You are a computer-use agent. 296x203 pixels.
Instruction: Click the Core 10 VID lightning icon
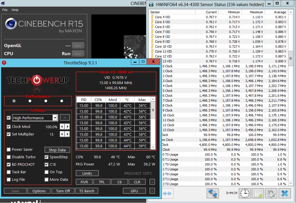[152, 46]
